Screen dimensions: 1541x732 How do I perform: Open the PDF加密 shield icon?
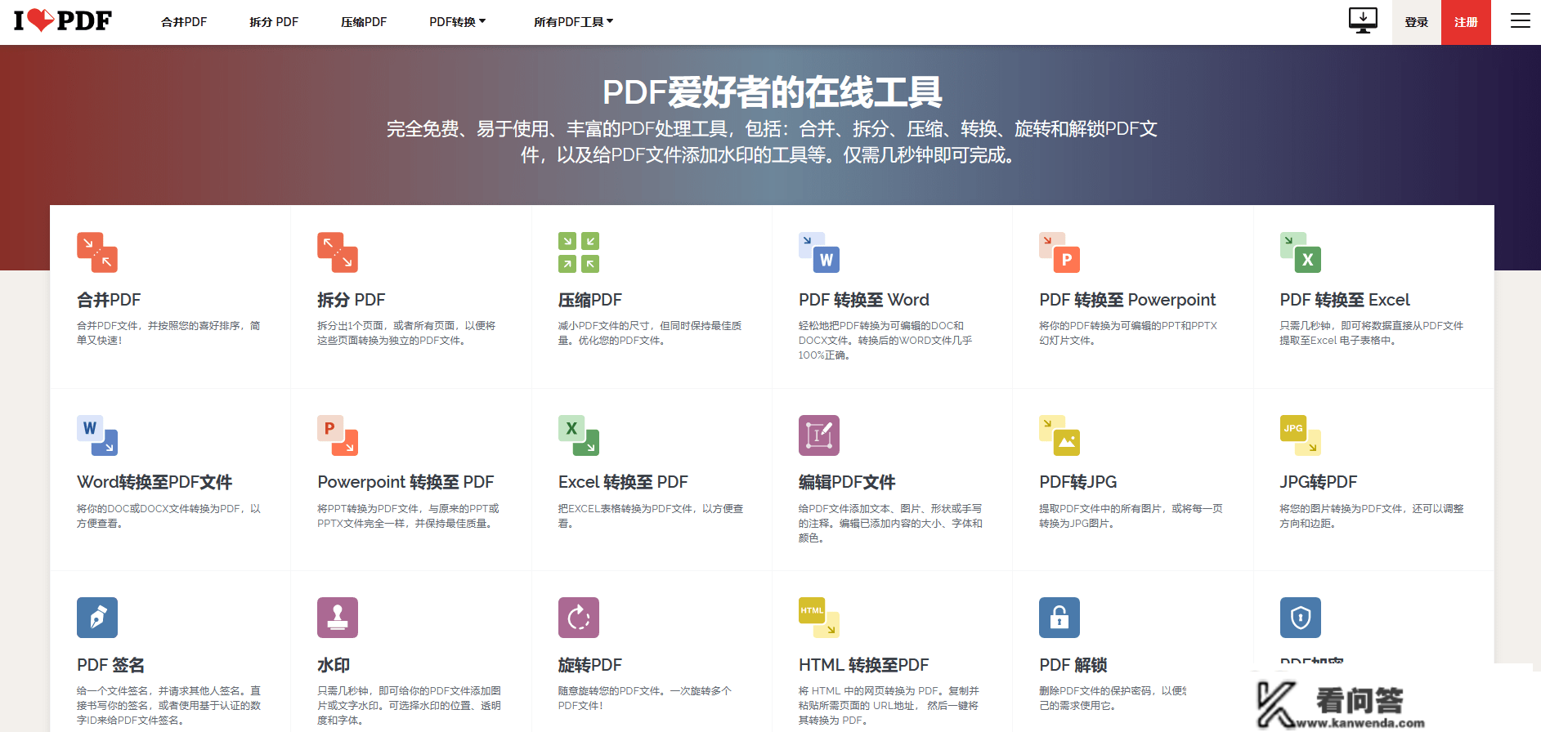[x=1301, y=618]
